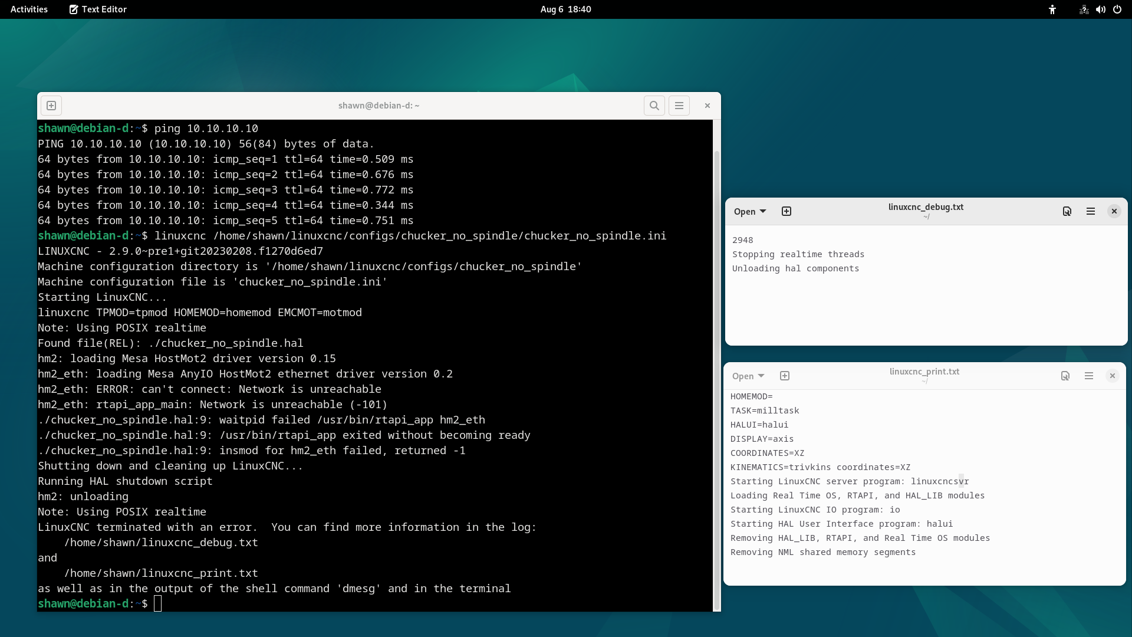
Task: Open the terminal hamburger menu
Action: [679, 106]
